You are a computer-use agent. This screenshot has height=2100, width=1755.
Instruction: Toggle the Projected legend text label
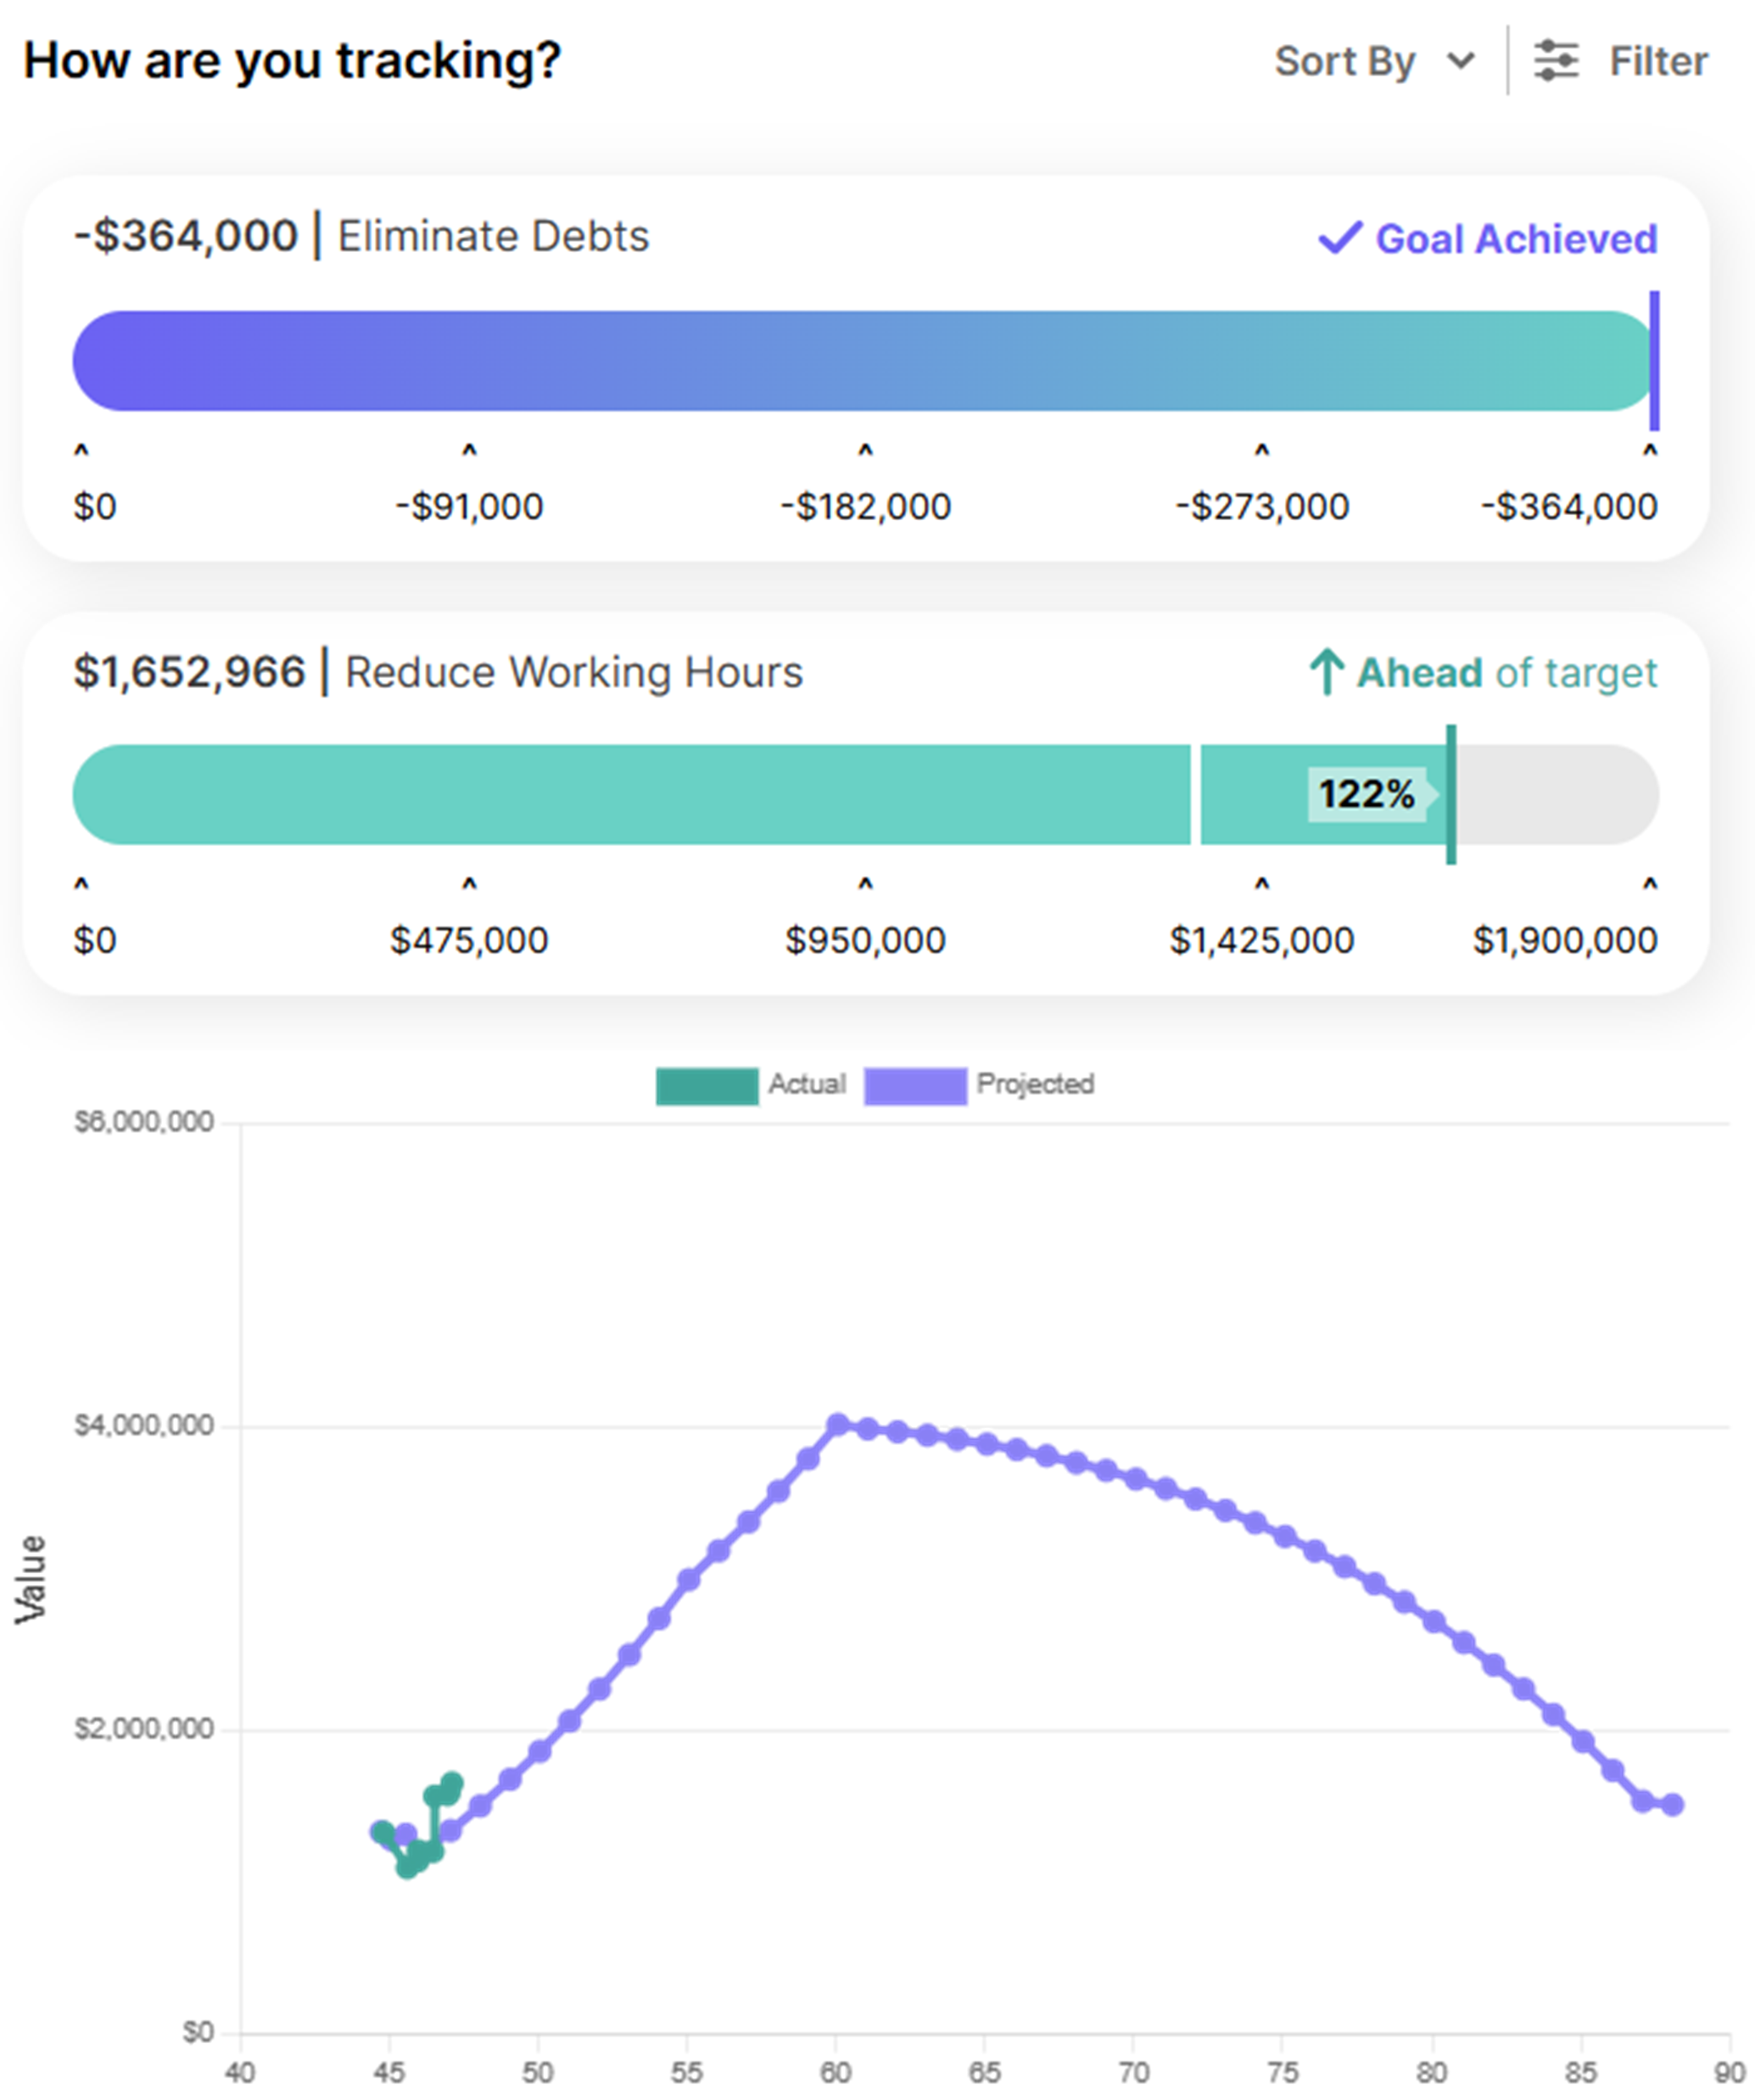[x=1036, y=1084]
